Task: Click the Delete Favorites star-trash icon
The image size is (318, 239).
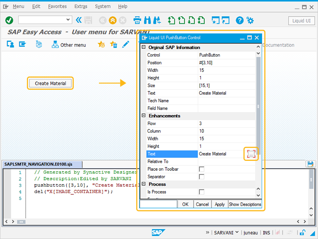Action: tap(113, 44)
